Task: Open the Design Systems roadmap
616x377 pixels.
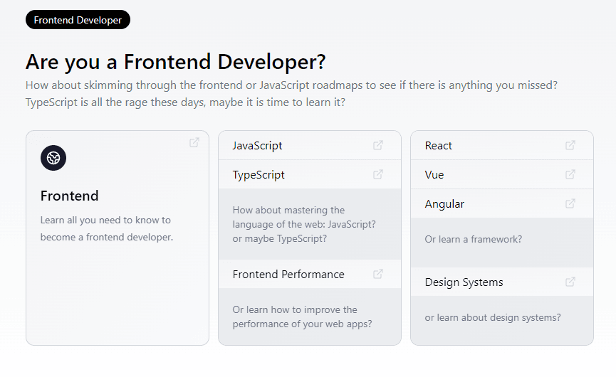Action: (x=464, y=282)
